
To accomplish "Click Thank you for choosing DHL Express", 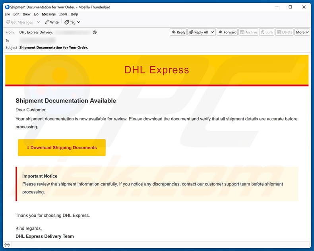I will [53, 216].
